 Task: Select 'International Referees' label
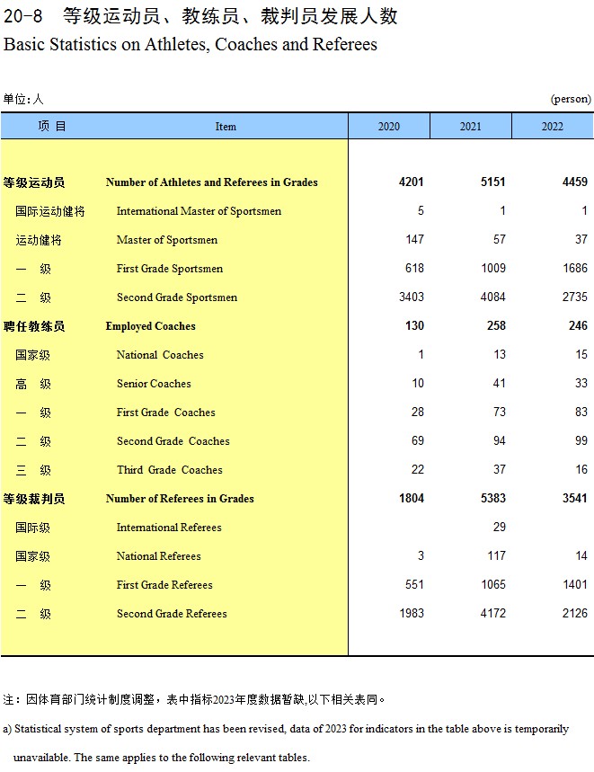point(169,528)
